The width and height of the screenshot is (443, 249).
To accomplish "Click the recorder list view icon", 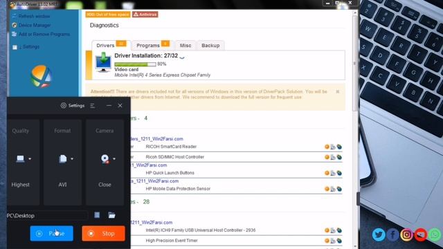I will (x=97, y=215).
